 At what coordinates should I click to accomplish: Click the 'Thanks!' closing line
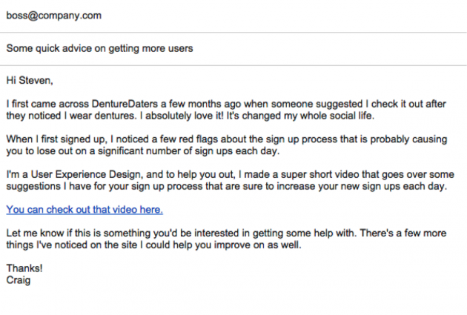24,268
